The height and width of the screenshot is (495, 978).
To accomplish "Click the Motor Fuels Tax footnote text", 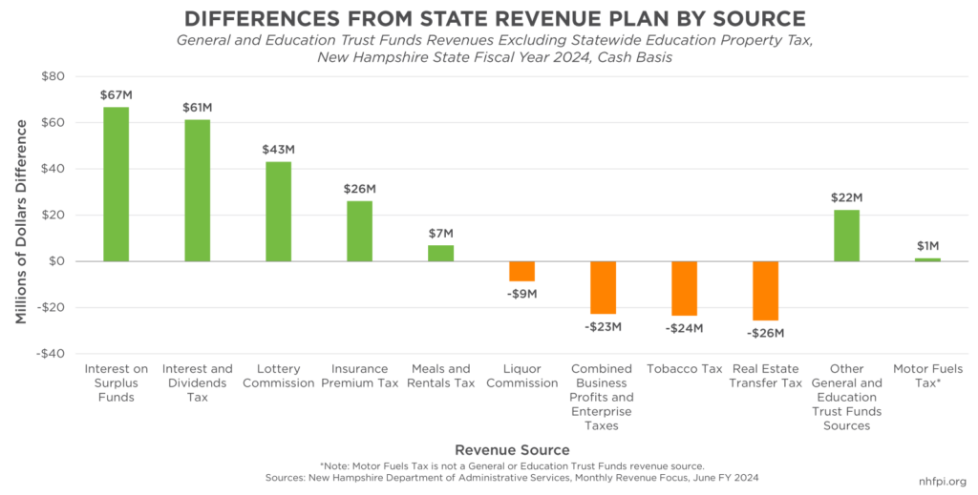I will pos(512,465).
